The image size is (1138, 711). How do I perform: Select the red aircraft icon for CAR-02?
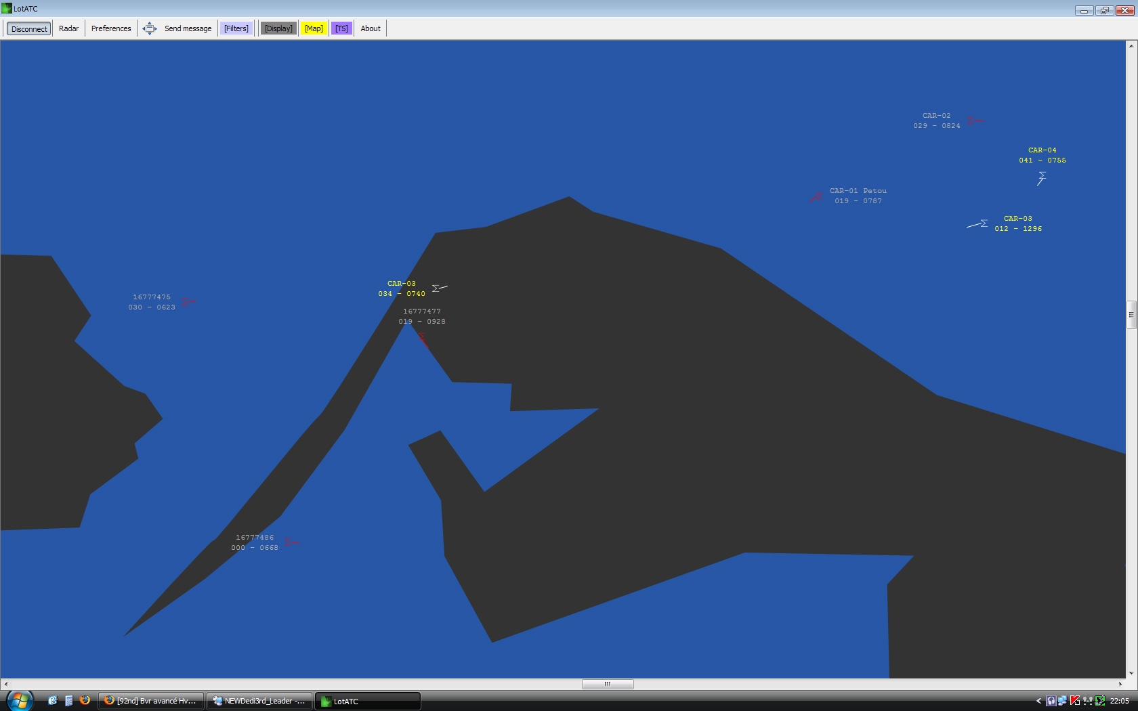[x=974, y=121]
